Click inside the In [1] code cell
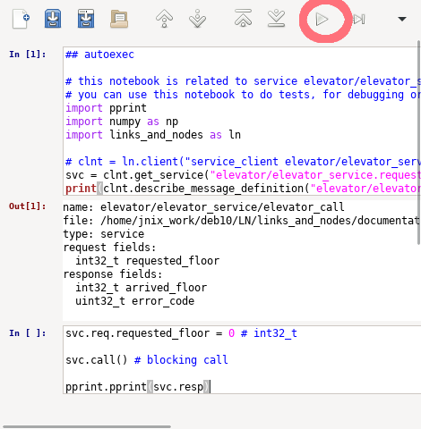The width and height of the screenshot is (421, 429). click(242, 121)
